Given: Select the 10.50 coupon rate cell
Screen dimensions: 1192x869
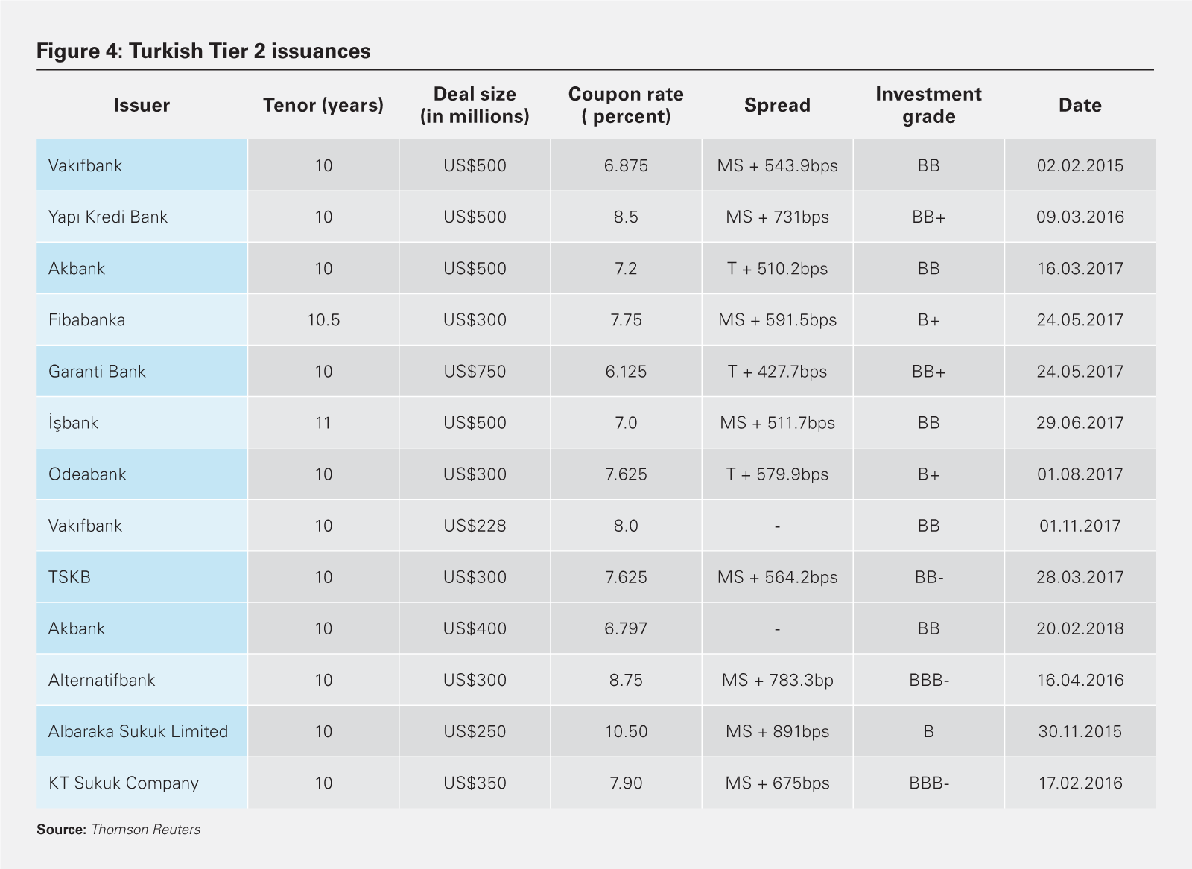Looking at the screenshot, I should 626,731.
